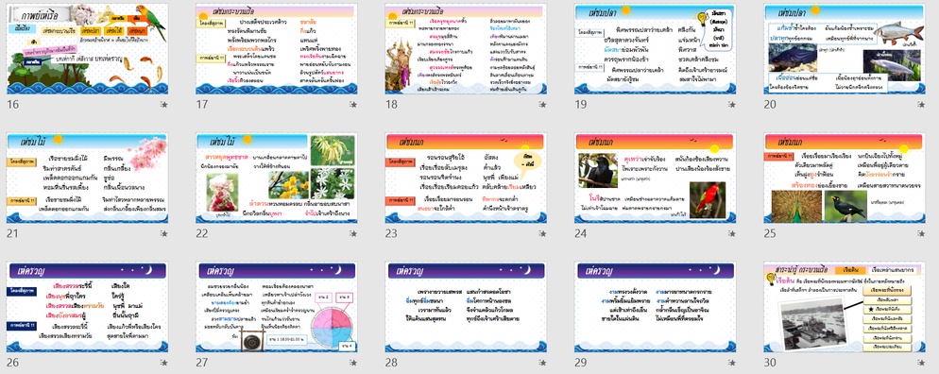Screen dimensions: 939x374
Task: Click the transition star icon for slide 18
Action: point(542,104)
